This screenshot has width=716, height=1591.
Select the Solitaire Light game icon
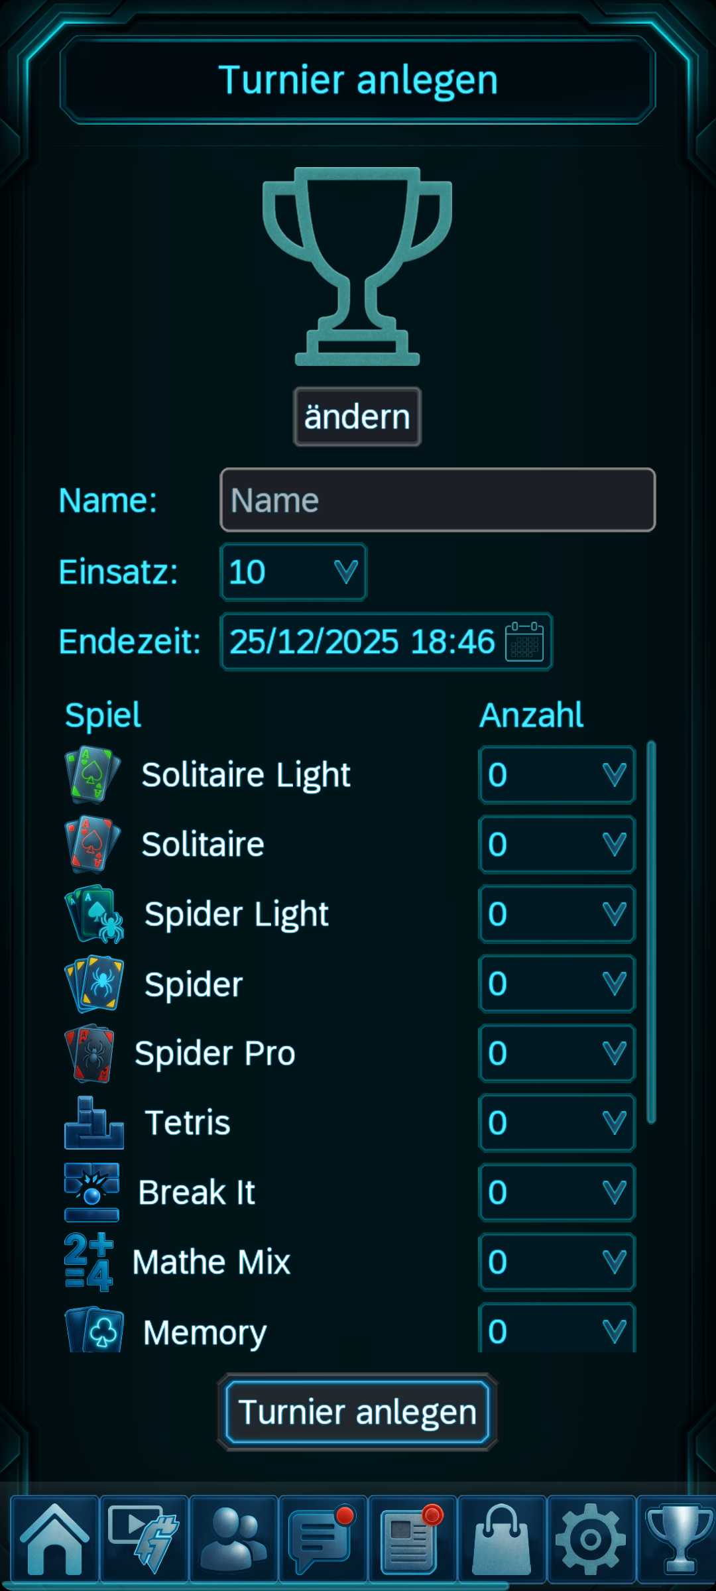click(x=91, y=774)
